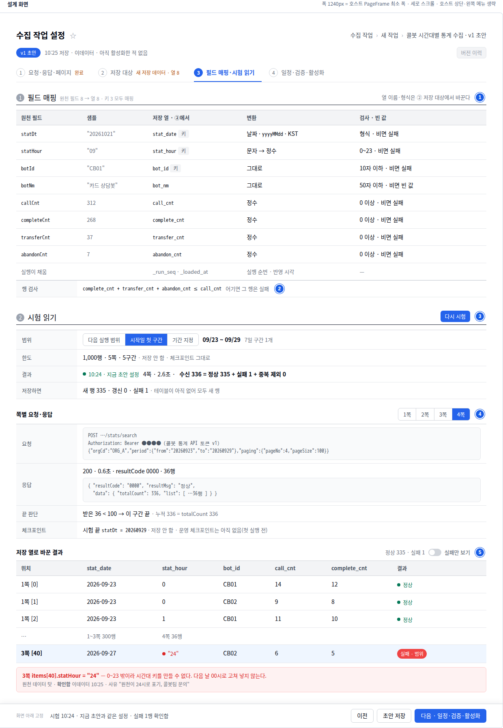Viewport: 503px width, 728px height.
Task: Show page 1쪽 request and response
Action: (407, 414)
